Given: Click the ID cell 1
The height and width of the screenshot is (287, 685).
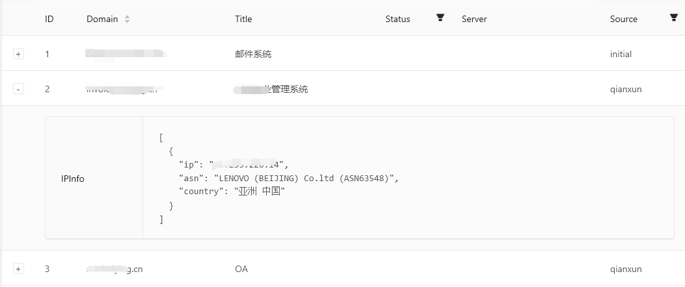Looking at the screenshot, I should (x=47, y=54).
